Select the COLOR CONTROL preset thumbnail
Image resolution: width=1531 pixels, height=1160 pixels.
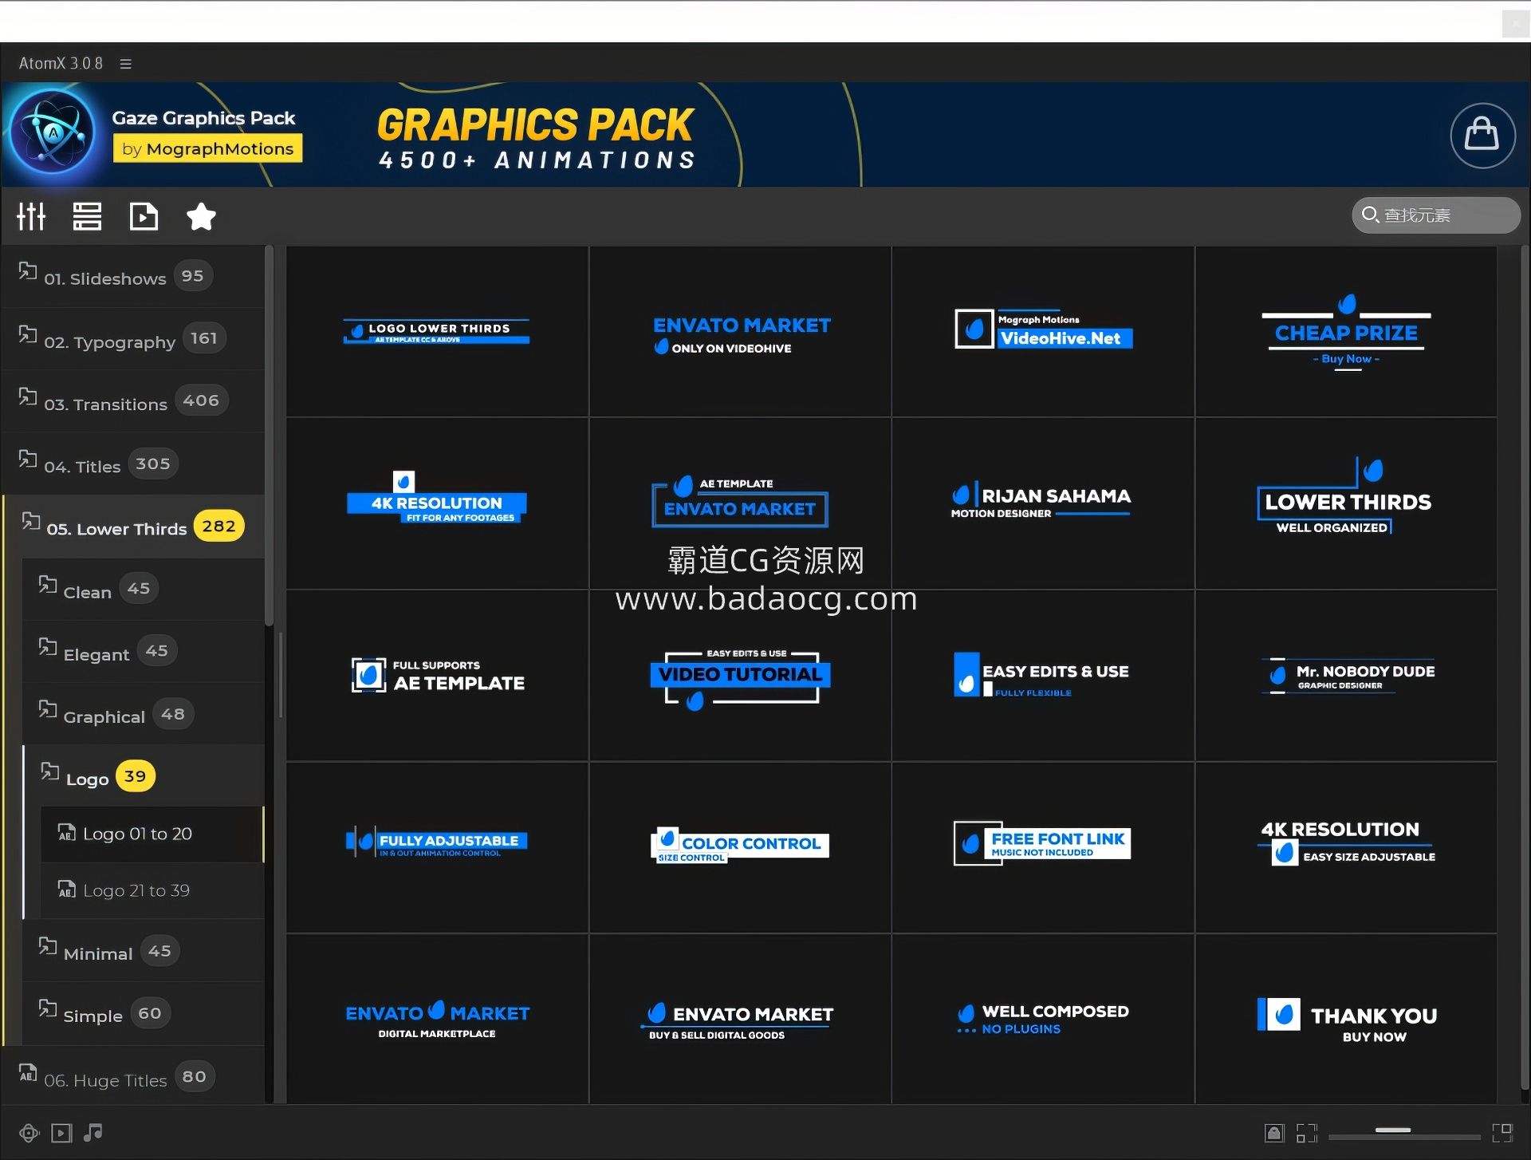point(741,847)
